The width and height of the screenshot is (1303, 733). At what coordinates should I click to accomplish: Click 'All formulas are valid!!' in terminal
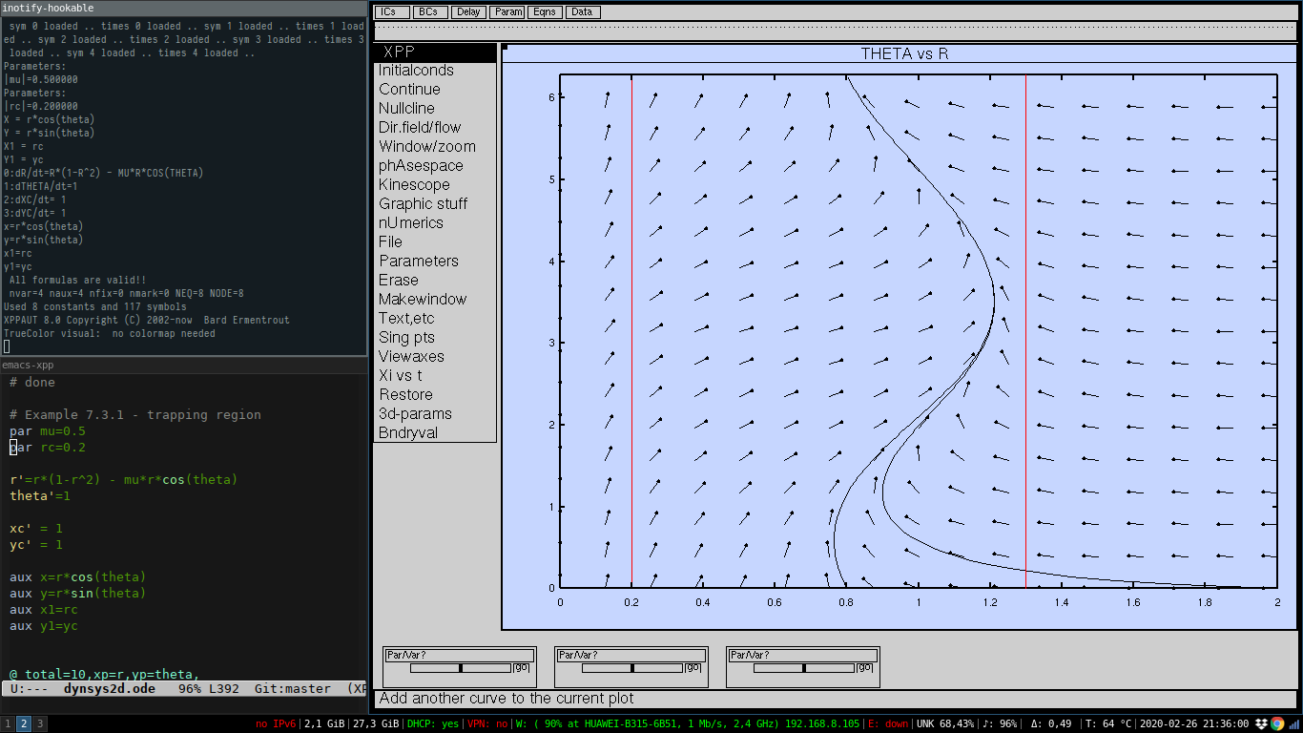pyautogui.click(x=77, y=281)
